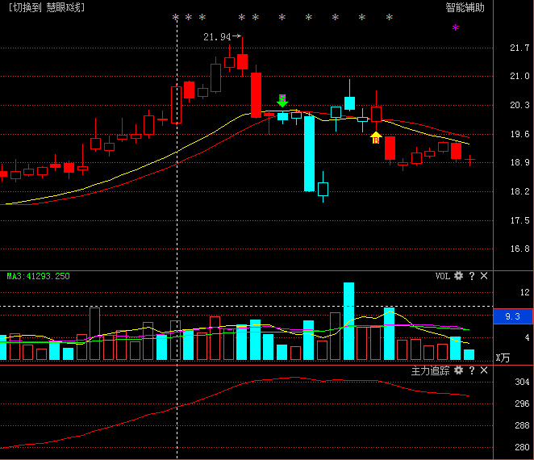Viewport: 534px width, 460px height.
Task: Click the magenta asterisk under 智能辅助
Action: tap(455, 29)
